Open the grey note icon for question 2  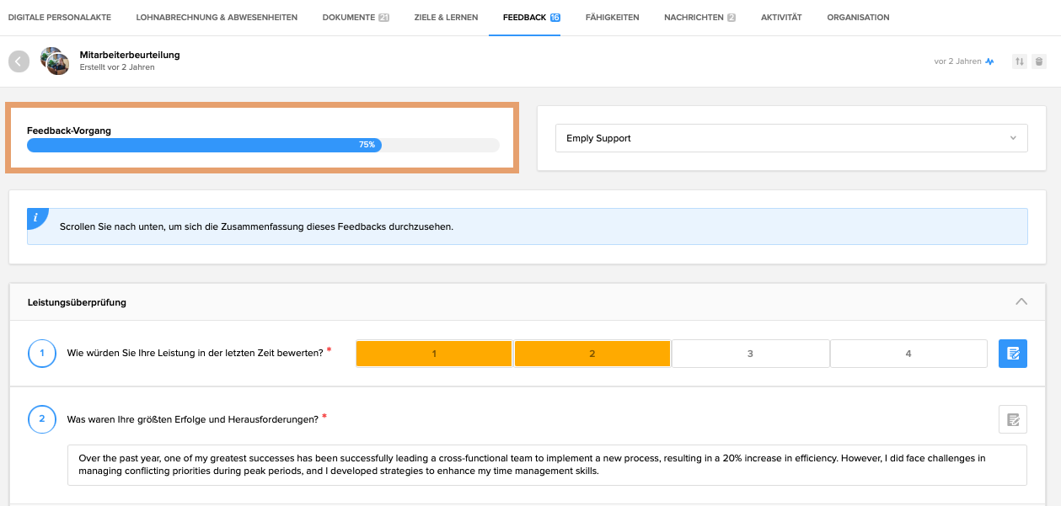[x=1012, y=418]
